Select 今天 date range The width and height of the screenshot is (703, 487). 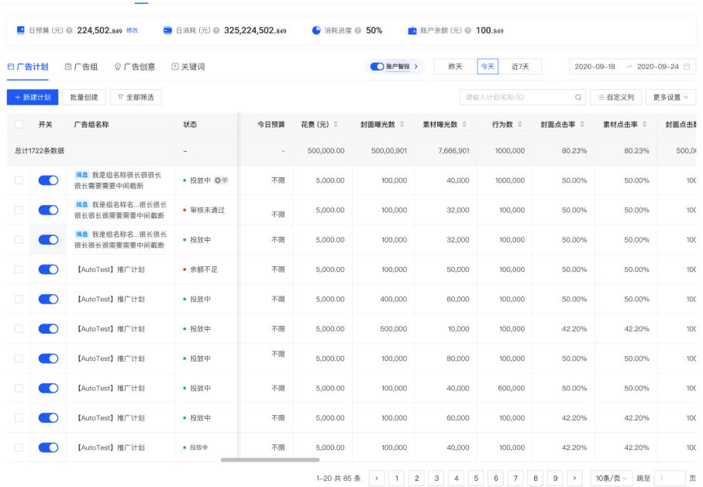(488, 67)
